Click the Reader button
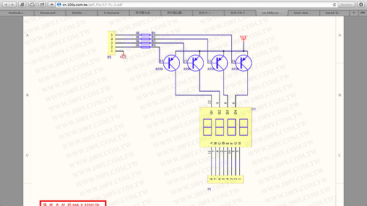367x206 pixels. click(346, 5)
